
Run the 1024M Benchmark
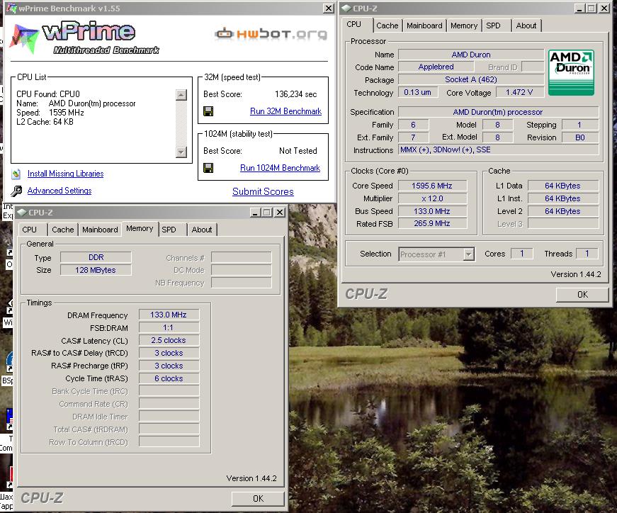coord(280,168)
